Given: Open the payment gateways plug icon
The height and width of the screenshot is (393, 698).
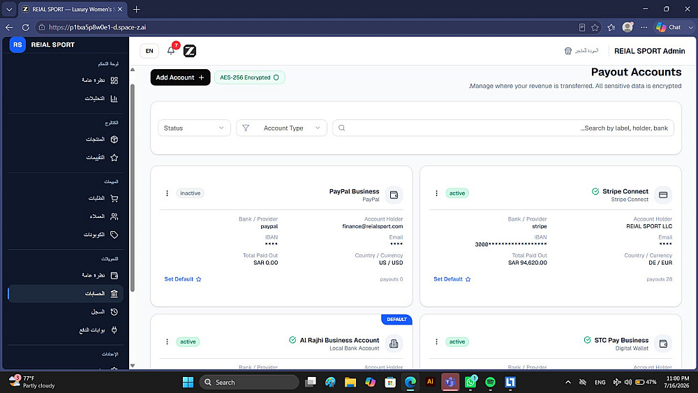Looking at the screenshot, I should pos(114,329).
